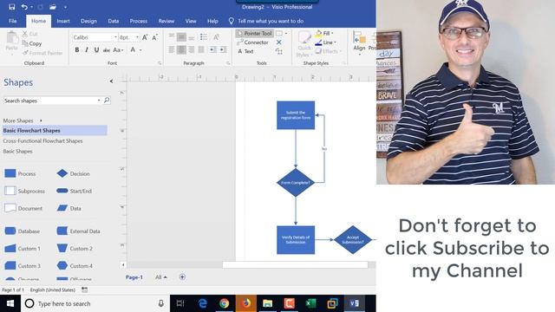Select the Form Complete? decision shape
Viewport: 555px width, 312px height.
[x=296, y=183]
